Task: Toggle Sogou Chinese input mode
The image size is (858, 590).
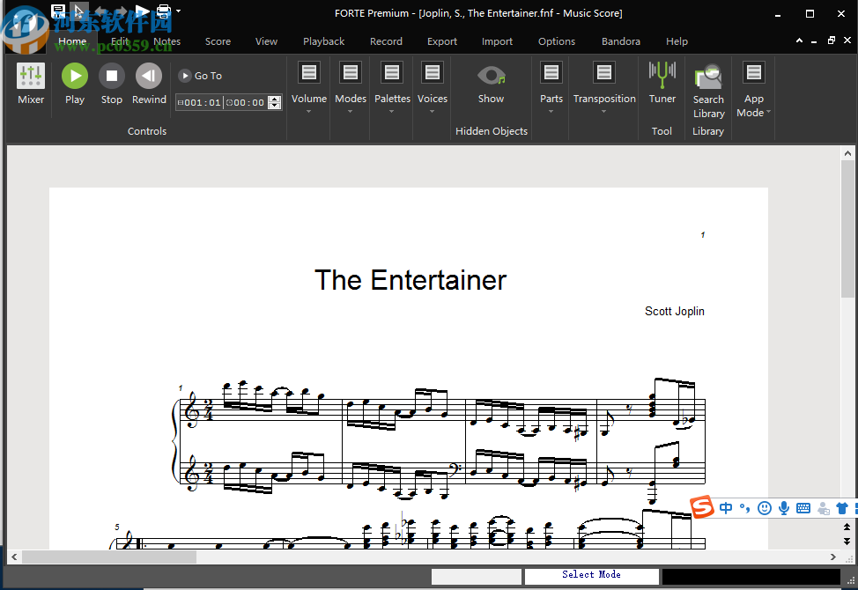Action: coord(726,508)
